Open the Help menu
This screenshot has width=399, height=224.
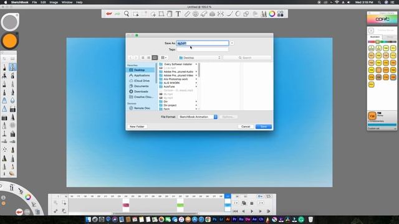pyautogui.click(x=79, y=2)
